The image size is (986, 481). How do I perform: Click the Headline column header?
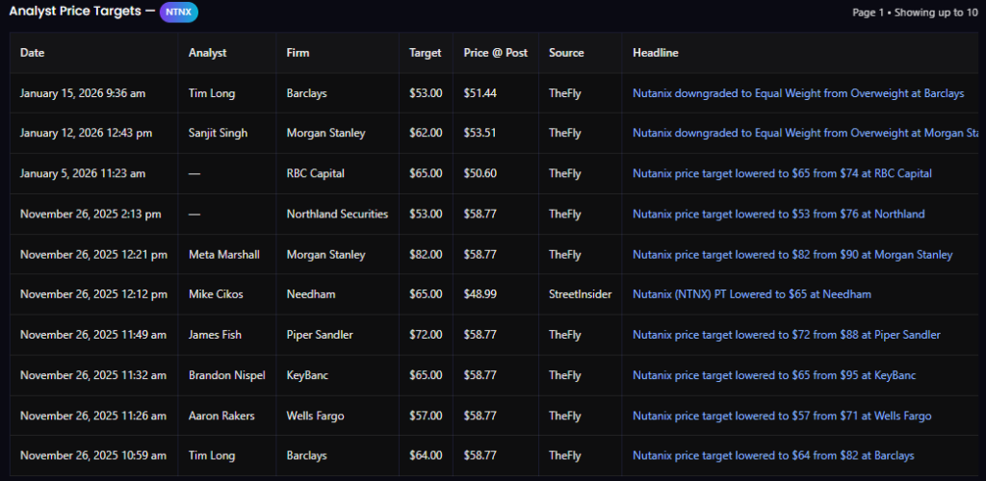coord(655,53)
